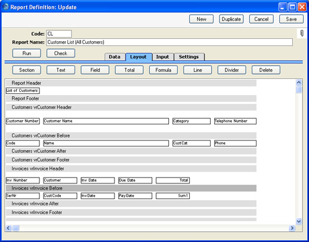Run the report

[27, 53]
